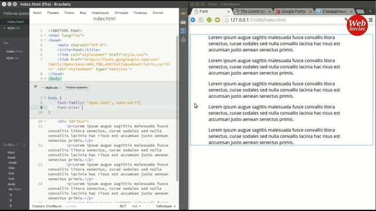Open the Отладка menu
Screen dimensions: 376x211
pos(122,13)
